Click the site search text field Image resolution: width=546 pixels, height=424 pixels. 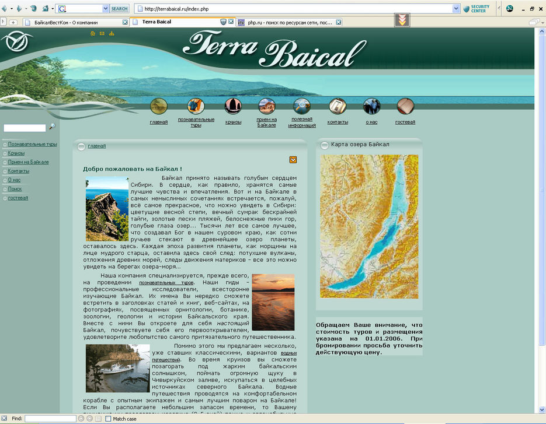pyautogui.click(x=25, y=128)
